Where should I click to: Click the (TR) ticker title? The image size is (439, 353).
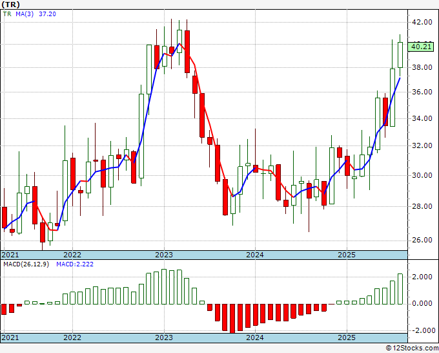11,5
